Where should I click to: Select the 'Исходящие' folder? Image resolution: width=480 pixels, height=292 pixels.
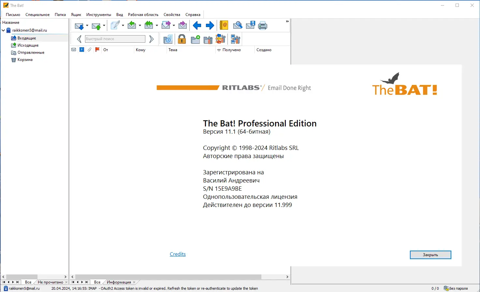click(28, 45)
